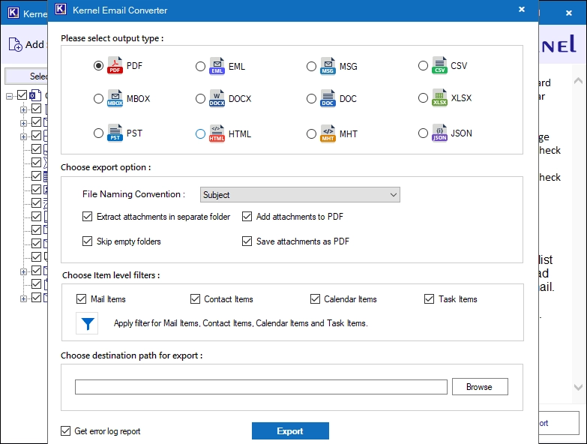Screen dimensions: 587x444
Task: Uncheck the root mailbox checkbox in tree
Action: coord(22,95)
